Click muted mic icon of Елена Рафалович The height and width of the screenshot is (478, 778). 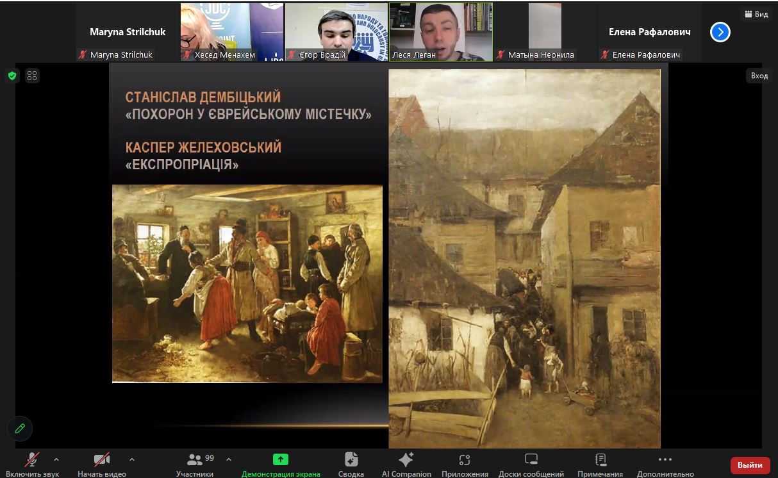pyautogui.click(x=605, y=55)
